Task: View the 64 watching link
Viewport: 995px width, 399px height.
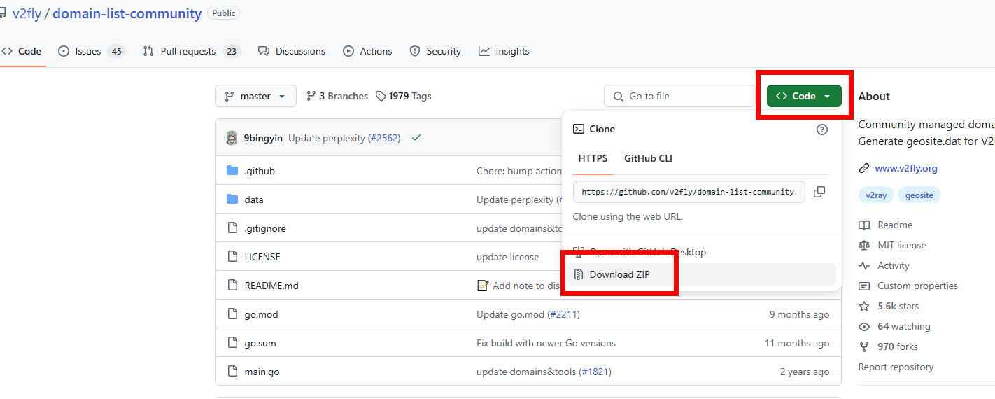Action: click(x=904, y=326)
